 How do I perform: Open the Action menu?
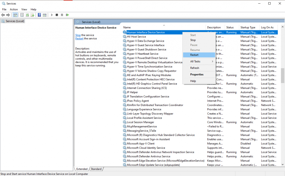coord(14,9)
